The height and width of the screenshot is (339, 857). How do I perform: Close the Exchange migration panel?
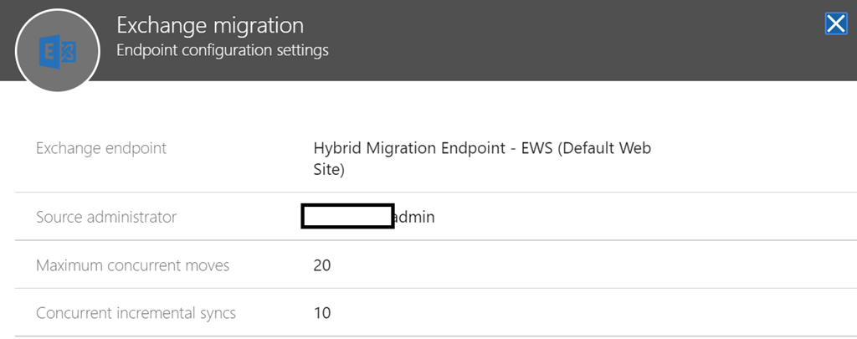coord(836,24)
